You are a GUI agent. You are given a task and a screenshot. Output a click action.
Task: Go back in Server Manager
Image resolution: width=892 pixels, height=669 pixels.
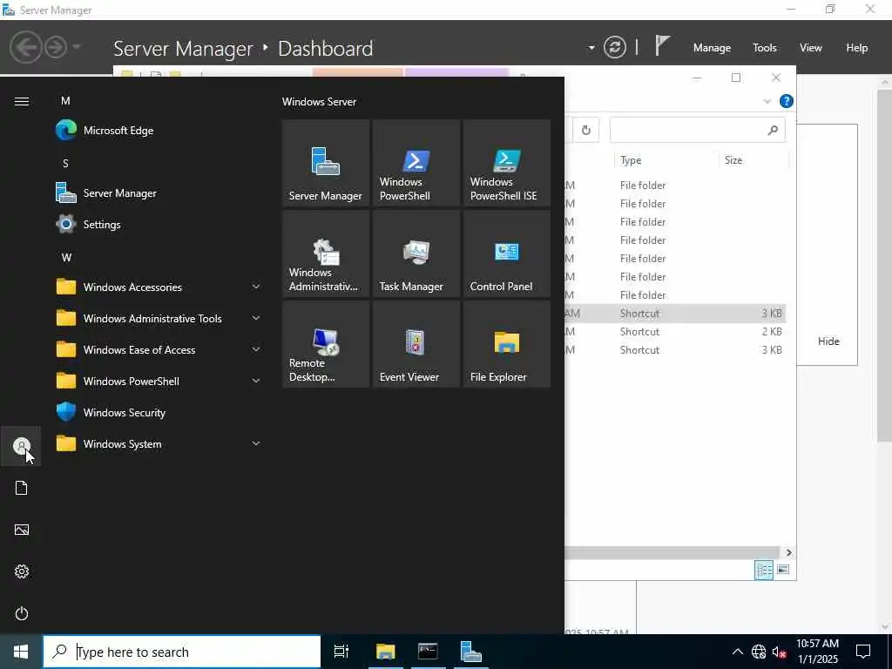(25, 47)
